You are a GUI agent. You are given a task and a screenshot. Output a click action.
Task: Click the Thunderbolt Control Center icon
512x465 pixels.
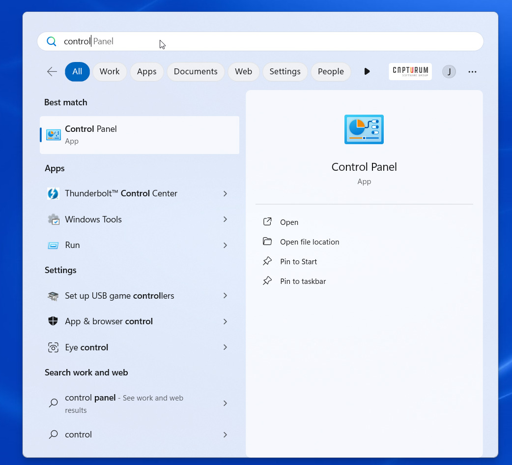(53, 194)
